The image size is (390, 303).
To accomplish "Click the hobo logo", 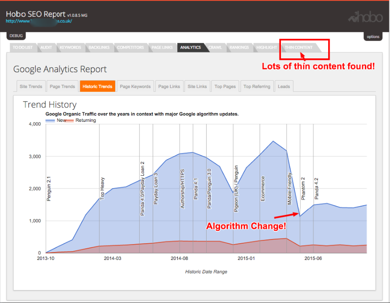I will click(365, 17).
